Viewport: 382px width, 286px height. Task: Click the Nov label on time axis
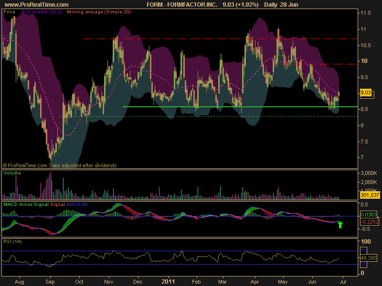pyautogui.click(x=109, y=282)
